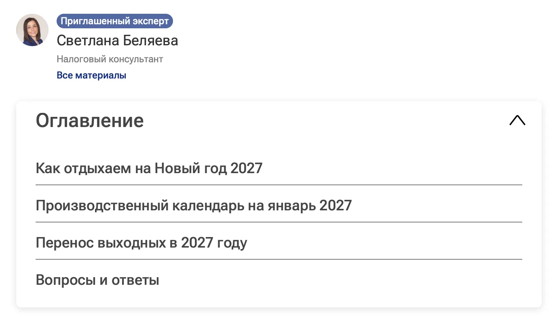This screenshot has height=322, width=553.
Task: Click the blue invited expert label
Action: [x=115, y=21]
